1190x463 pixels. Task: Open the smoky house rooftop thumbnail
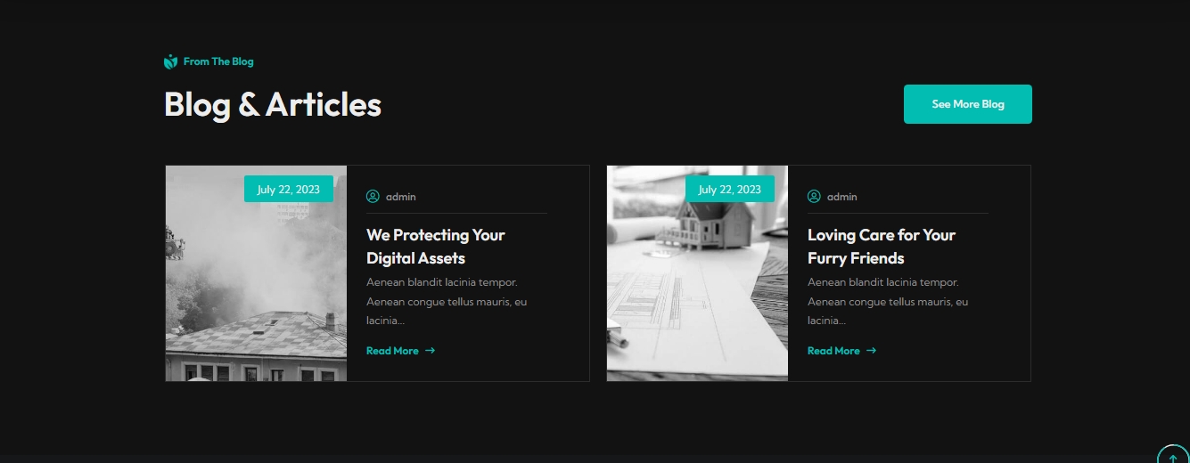tap(256, 273)
